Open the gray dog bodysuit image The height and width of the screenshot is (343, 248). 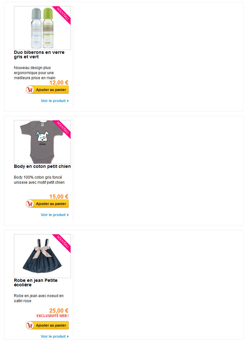coord(42,142)
